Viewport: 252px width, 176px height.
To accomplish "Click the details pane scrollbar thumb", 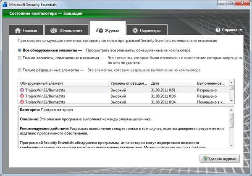I will [x=231, y=120].
